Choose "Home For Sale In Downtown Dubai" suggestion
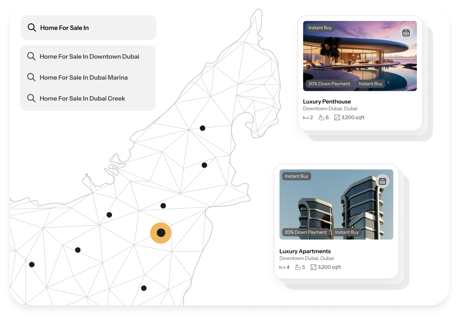The height and width of the screenshot is (320, 459). [x=89, y=57]
